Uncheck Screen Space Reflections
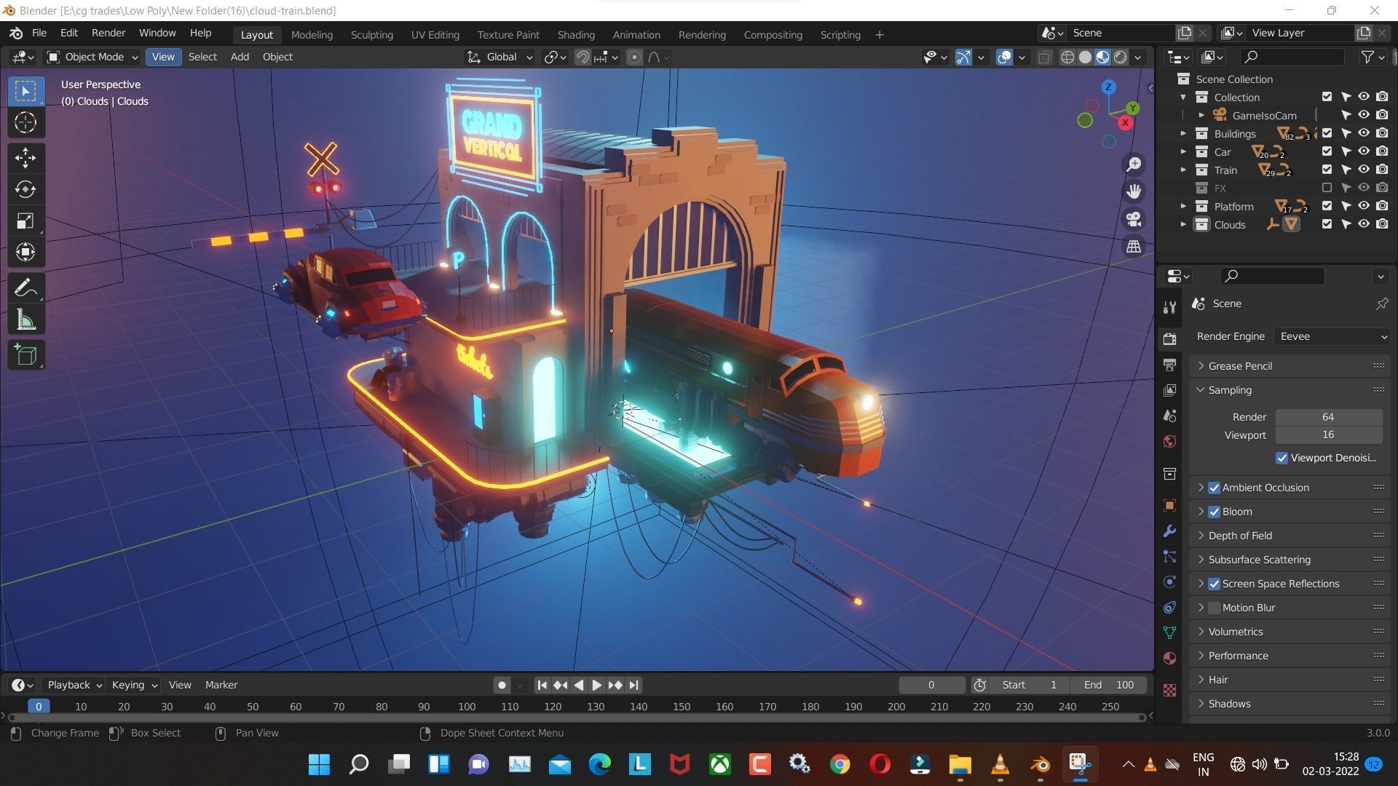 (1214, 584)
